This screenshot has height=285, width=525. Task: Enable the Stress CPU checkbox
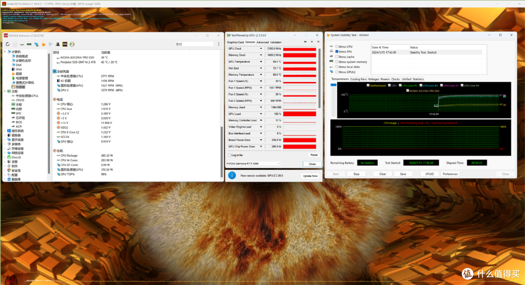(x=337, y=47)
